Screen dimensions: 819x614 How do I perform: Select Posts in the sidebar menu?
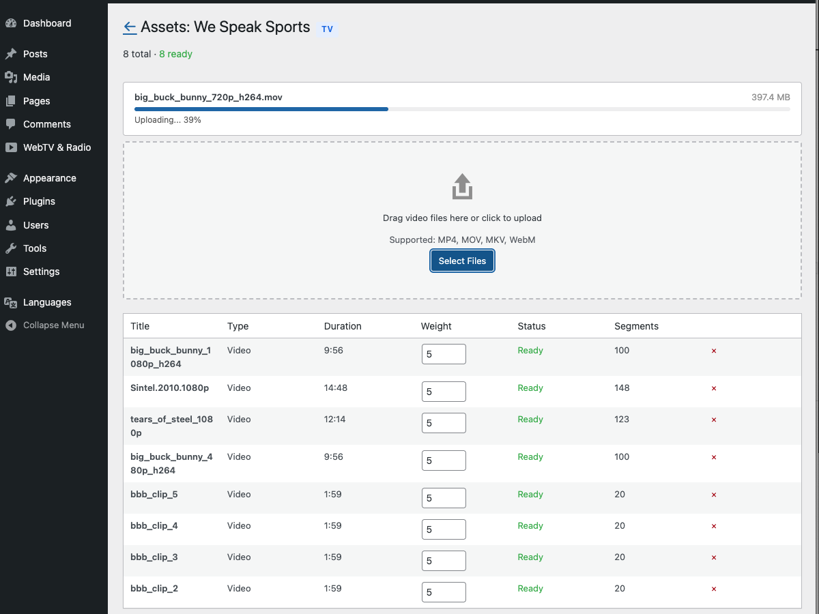tap(11, 53)
